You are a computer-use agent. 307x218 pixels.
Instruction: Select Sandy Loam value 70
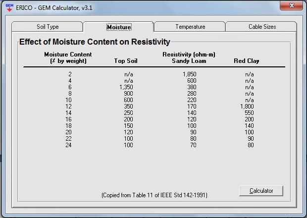point(193,145)
